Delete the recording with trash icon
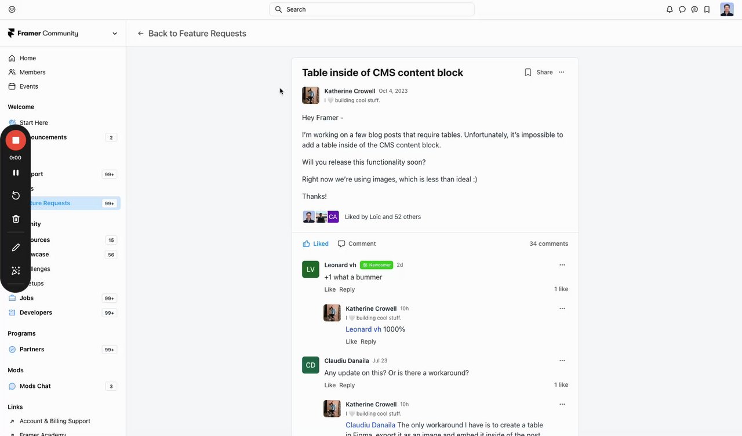Viewport: 742px width, 436px height. 16,219
